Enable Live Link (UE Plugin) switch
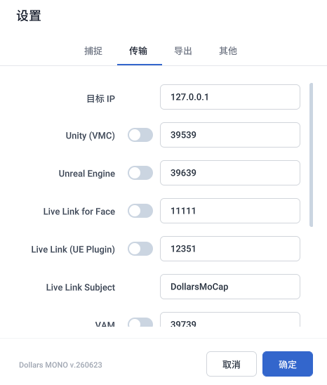The height and width of the screenshot is (385, 327). pyautogui.click(x=140, y=249)
